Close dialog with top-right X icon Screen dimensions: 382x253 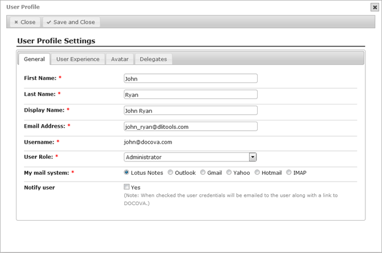tap(375, 7)
